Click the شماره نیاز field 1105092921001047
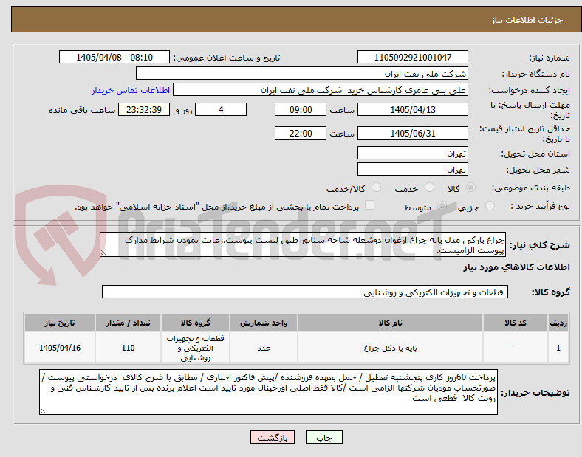The height and width of the screenshot is (457, 582). pos(412,57)
